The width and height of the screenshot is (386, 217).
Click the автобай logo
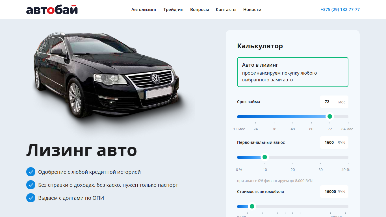[x=52, y=9]
